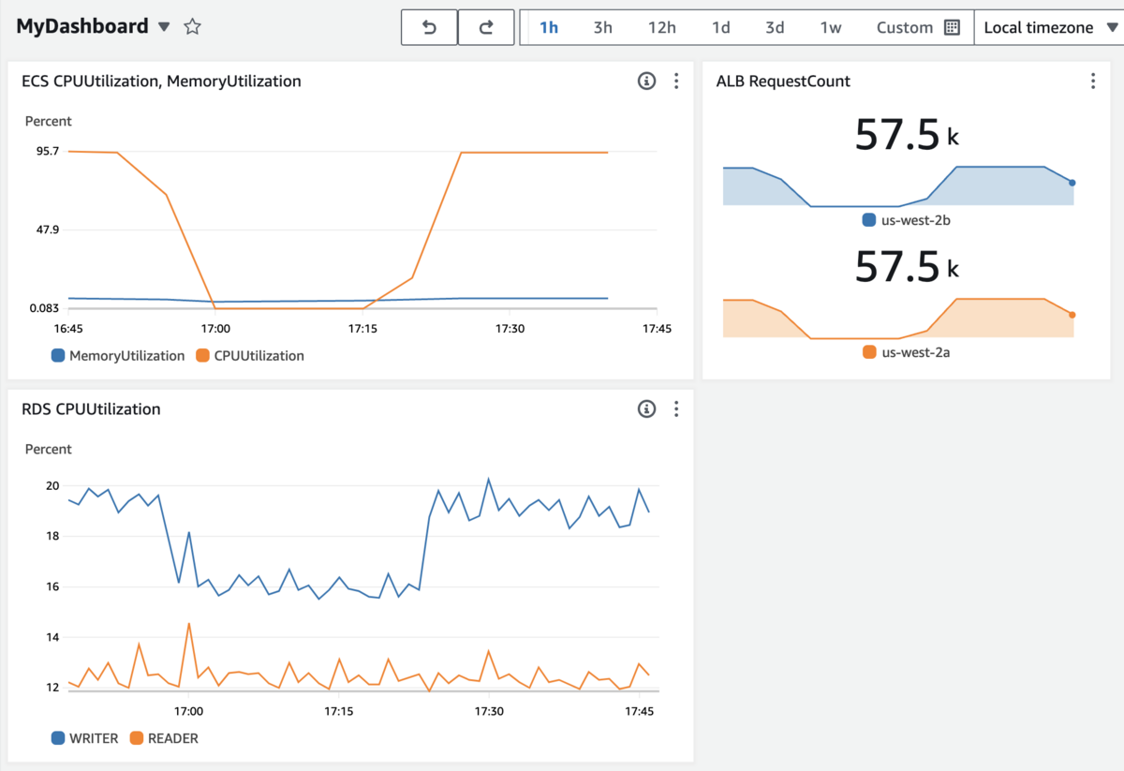
Task: Open ALB RequestCount widget actions menu
Action: (x=1092, y=82)
